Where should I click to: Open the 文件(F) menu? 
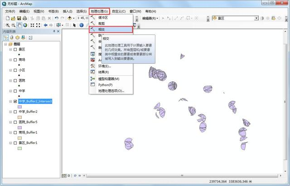coord(10,11)
